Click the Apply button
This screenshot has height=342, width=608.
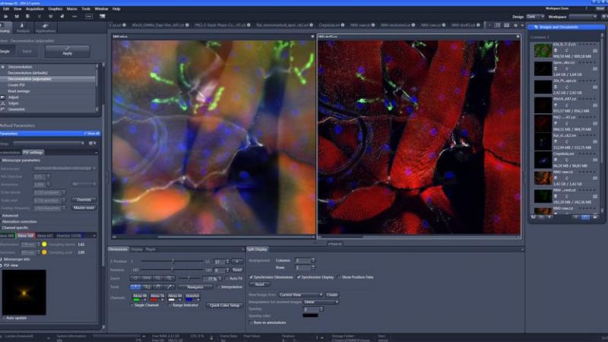(67, 51)
